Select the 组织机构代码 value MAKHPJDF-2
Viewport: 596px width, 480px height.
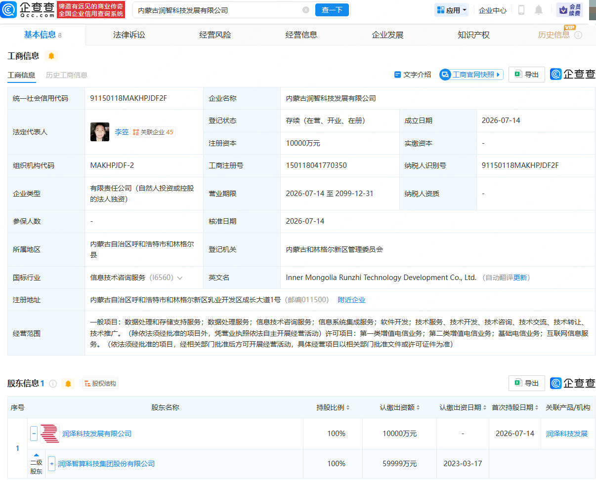tap(112, 165)
